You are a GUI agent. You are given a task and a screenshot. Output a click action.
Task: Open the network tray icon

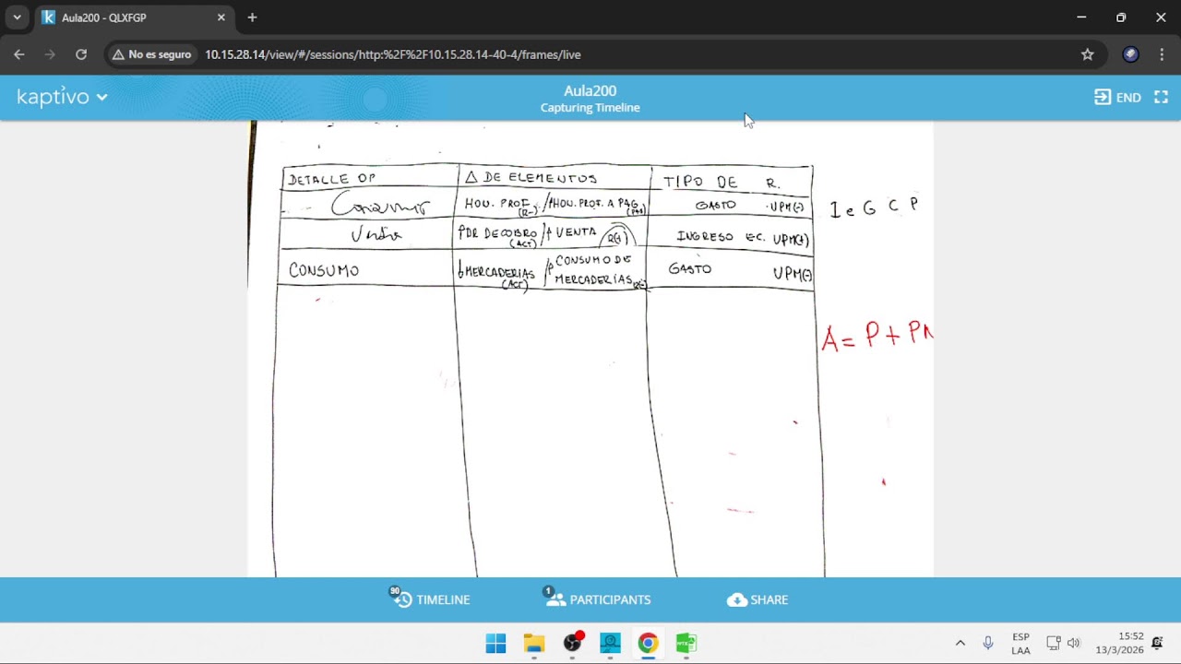point(1053,643)
